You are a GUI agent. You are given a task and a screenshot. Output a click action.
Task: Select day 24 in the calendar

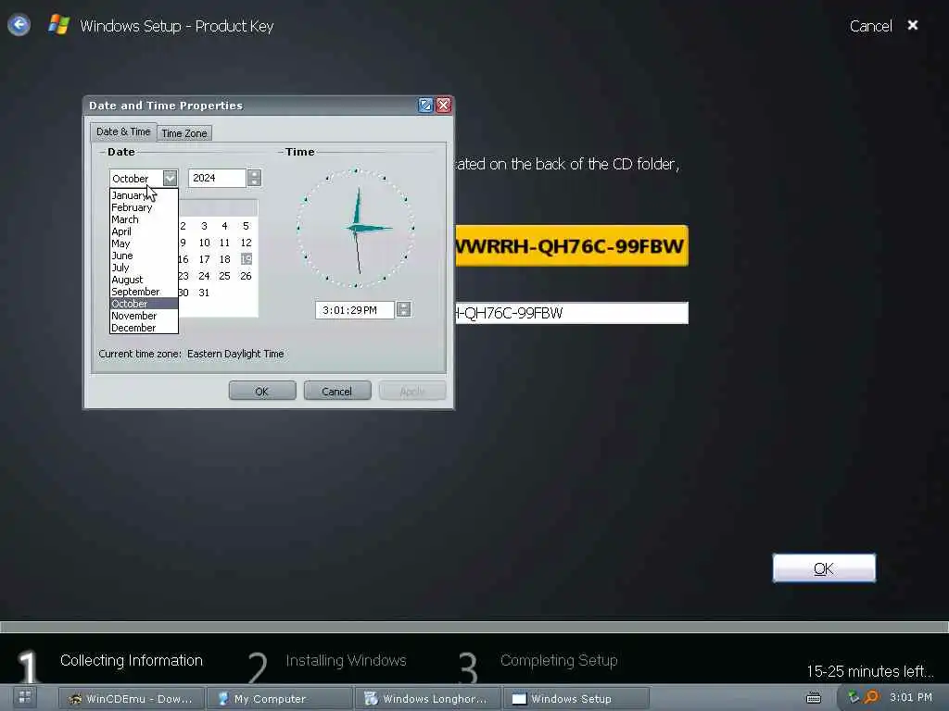[204, 276]
